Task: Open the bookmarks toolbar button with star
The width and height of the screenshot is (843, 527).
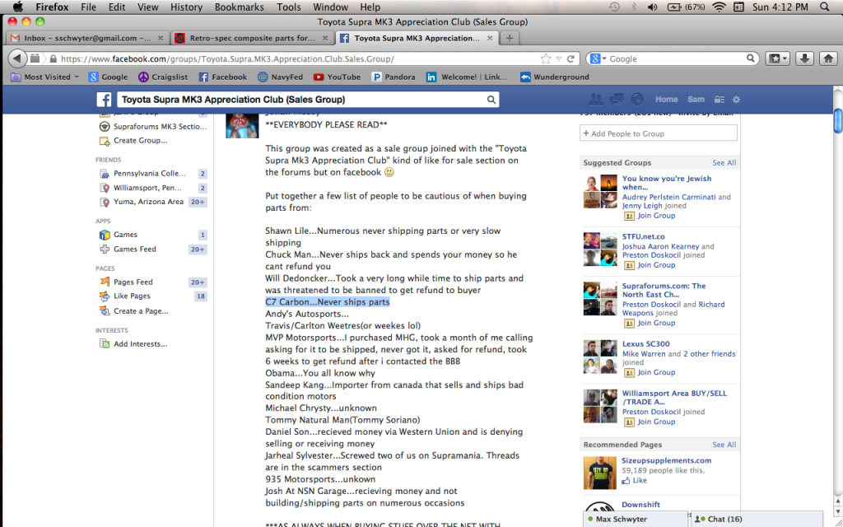Action: pyautogui.click(x=777, y=58)
